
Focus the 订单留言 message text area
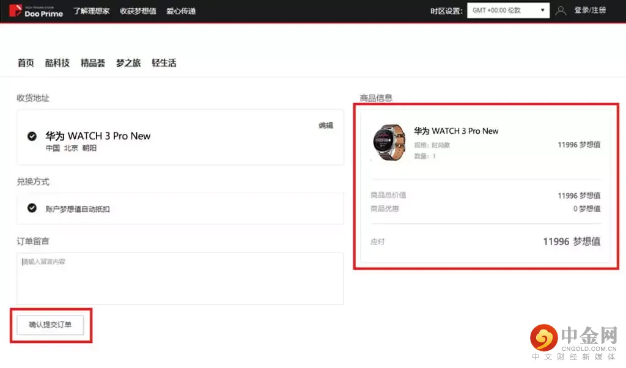[180, 278]
